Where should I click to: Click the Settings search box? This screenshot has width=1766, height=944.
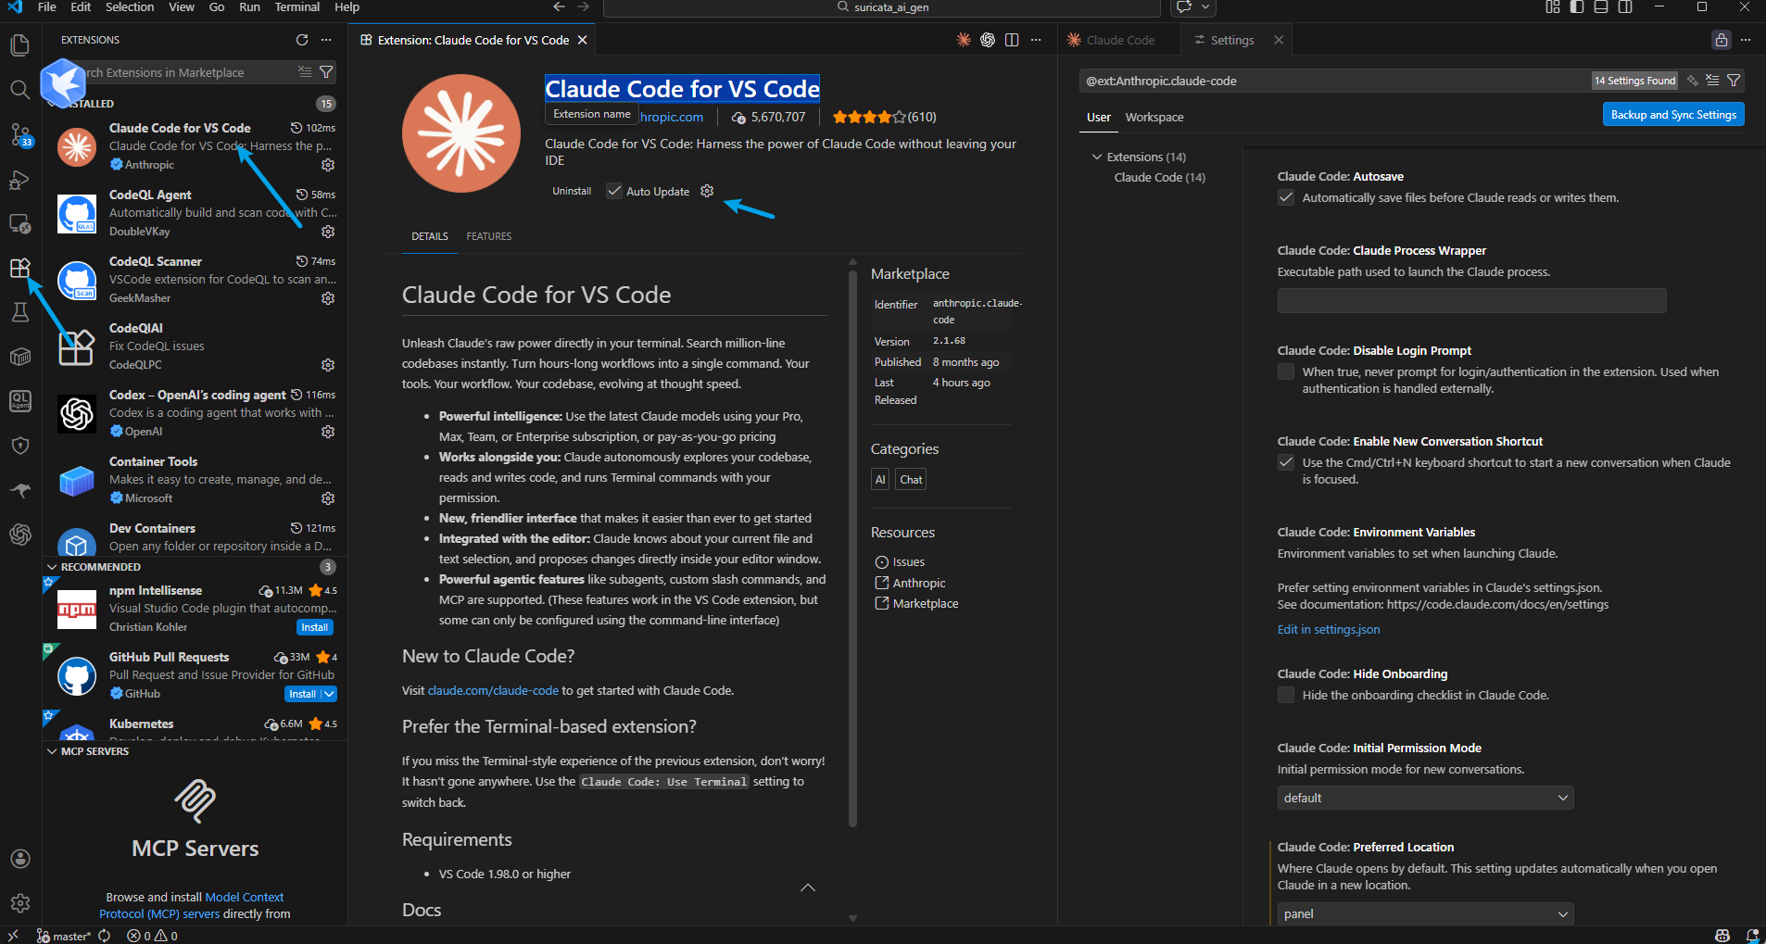(1334, 81)
